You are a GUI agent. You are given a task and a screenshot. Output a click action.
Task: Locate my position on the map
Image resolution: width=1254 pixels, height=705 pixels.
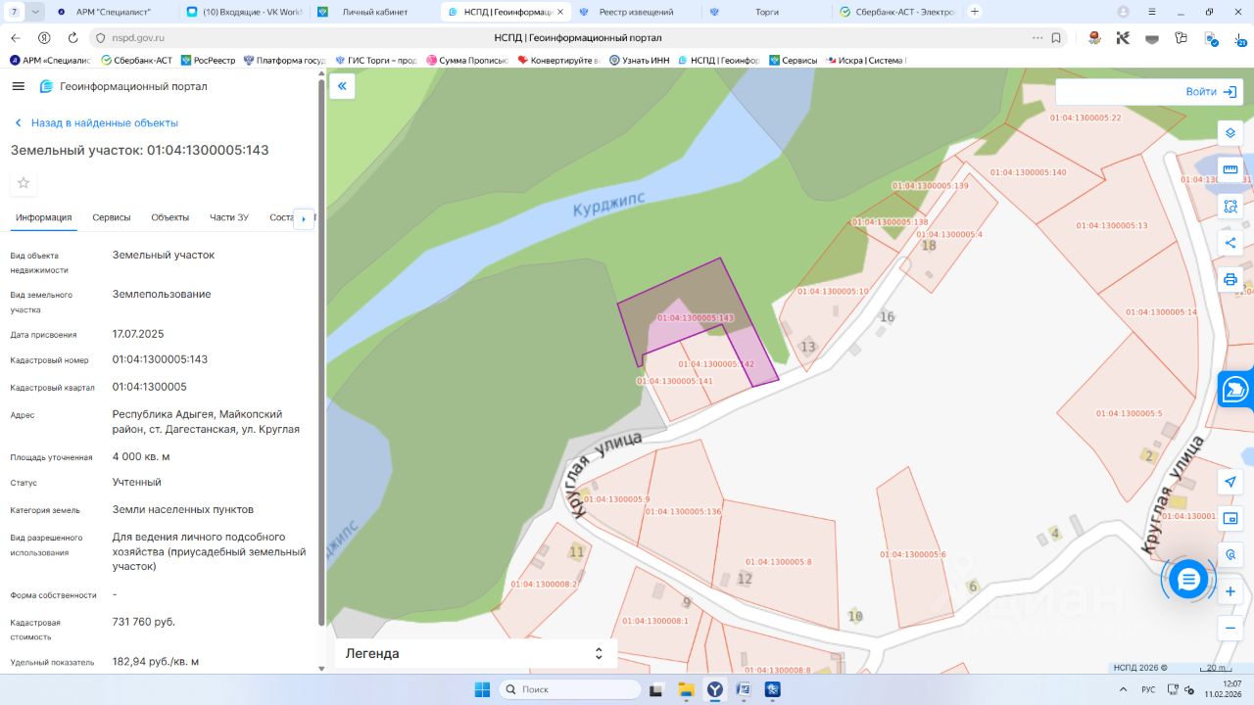tap(1230, 482)
